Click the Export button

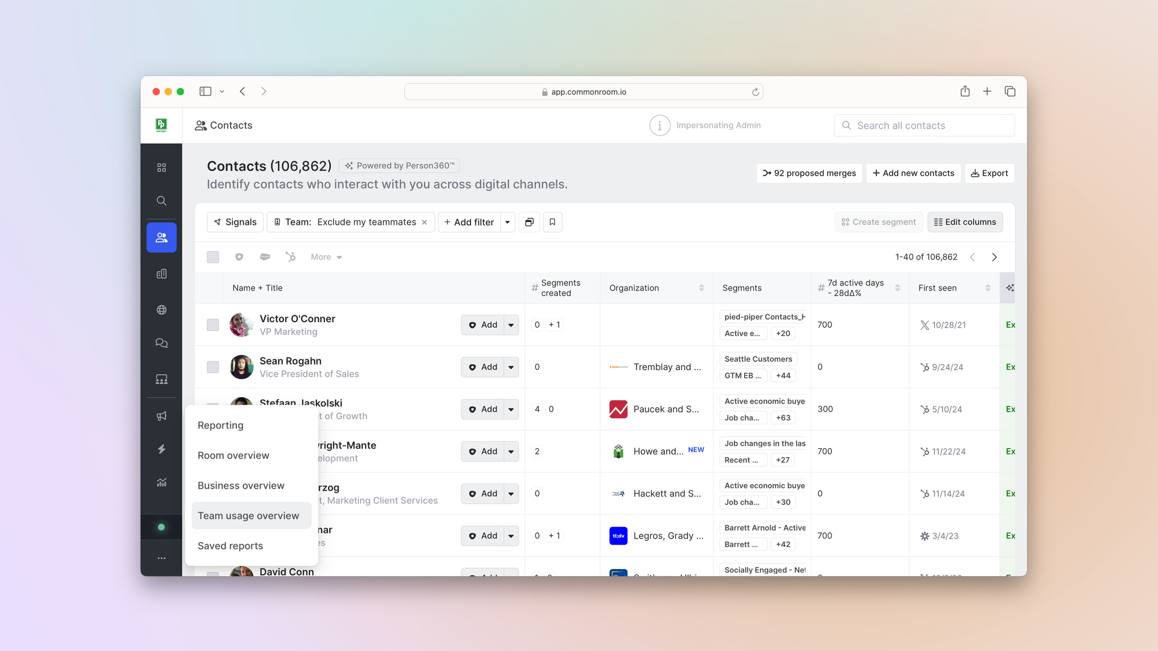coord(990,173)
